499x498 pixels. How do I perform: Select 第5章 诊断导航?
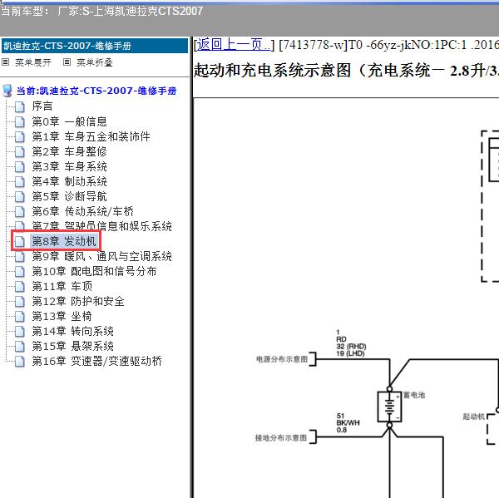69,196
